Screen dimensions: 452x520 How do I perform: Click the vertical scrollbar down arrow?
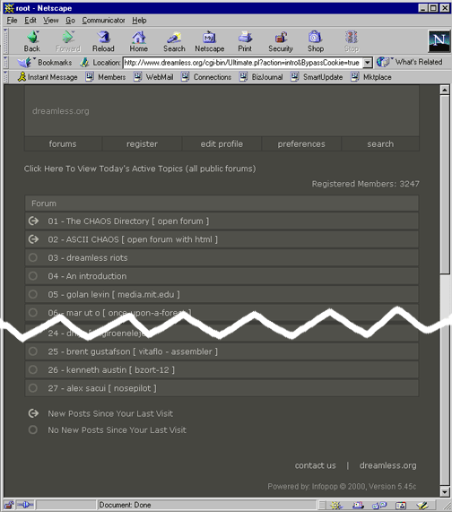pyautogui.click(x=444, y=492)
